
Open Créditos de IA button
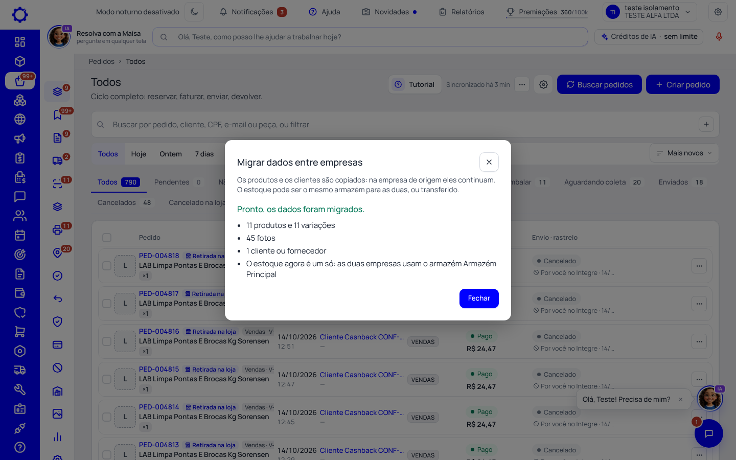click(649, 37)
